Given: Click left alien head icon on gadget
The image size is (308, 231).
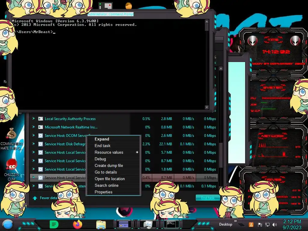Looking at the screenshot, I should [x=252, y=41].
